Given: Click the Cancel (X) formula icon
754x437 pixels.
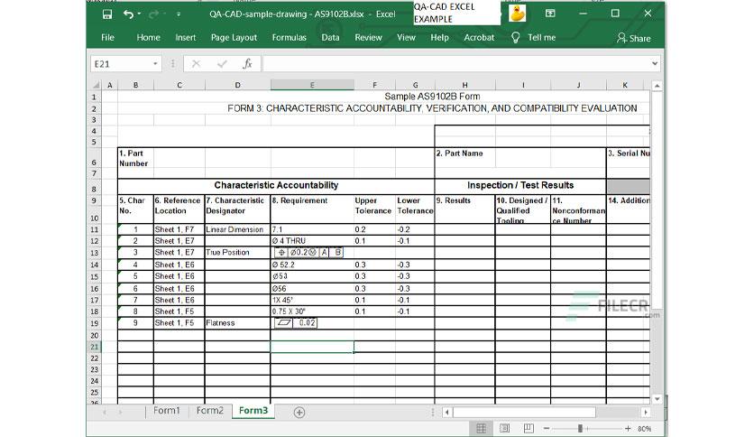Looking at the screenshot, I should point(196,63).
